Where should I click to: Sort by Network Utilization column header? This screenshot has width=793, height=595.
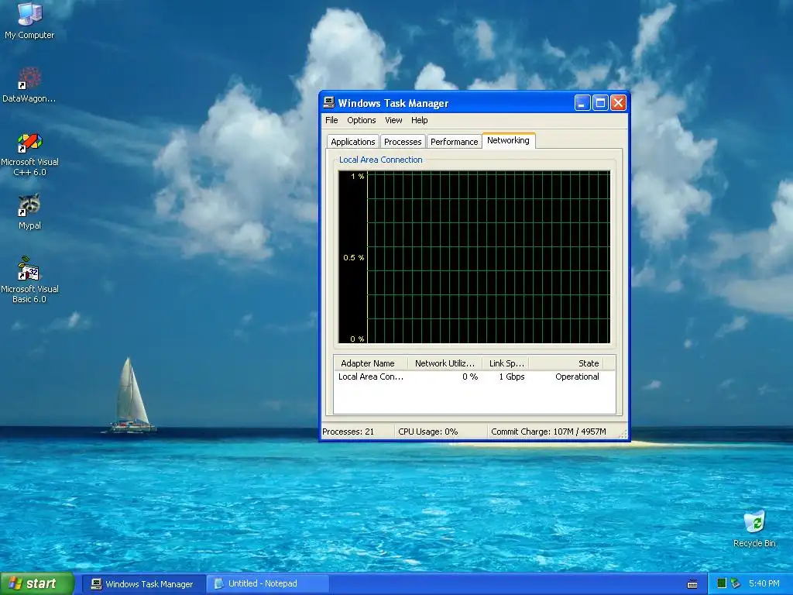pos(445,363)
